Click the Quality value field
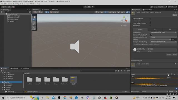Image resolution: width=178 pixels, height=100 pixels. click(174, 39)
